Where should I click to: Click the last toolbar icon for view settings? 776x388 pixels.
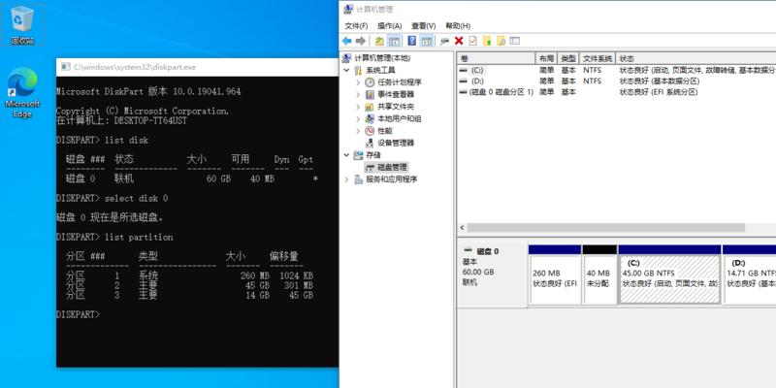click(515, 41)
